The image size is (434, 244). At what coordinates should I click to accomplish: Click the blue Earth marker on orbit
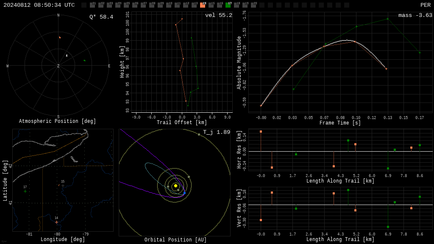point(184,193)
